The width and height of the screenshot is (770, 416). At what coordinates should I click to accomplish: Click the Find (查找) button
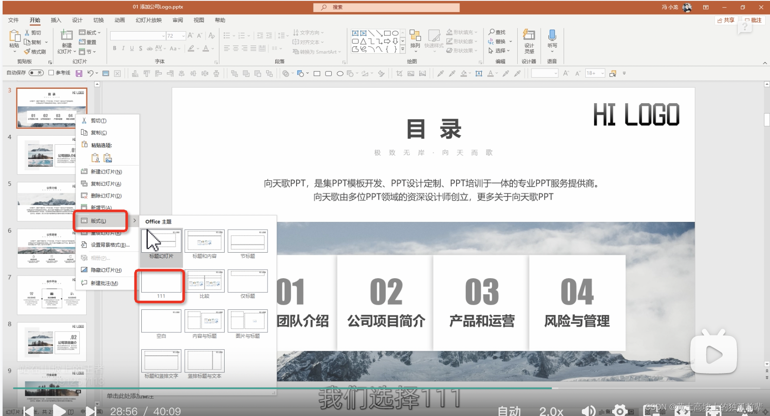497,32
